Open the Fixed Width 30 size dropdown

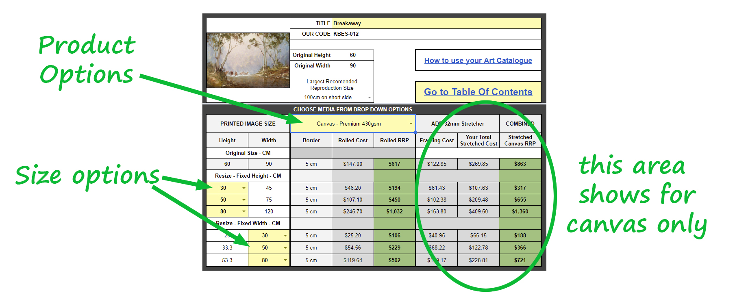(285, 236)
